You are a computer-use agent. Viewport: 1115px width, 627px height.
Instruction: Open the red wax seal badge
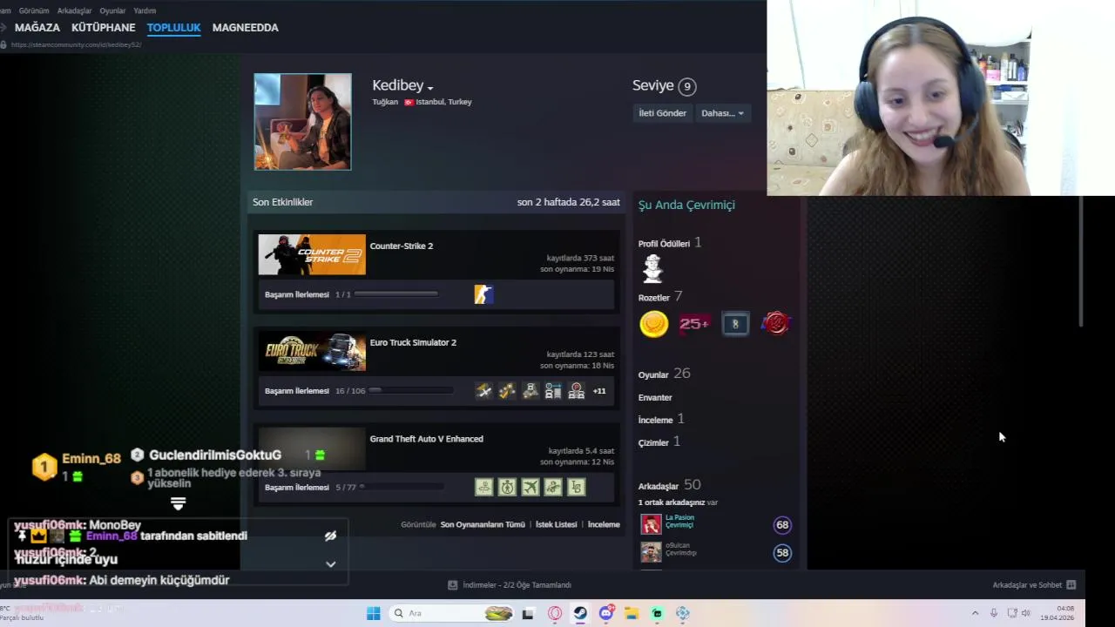775,324
